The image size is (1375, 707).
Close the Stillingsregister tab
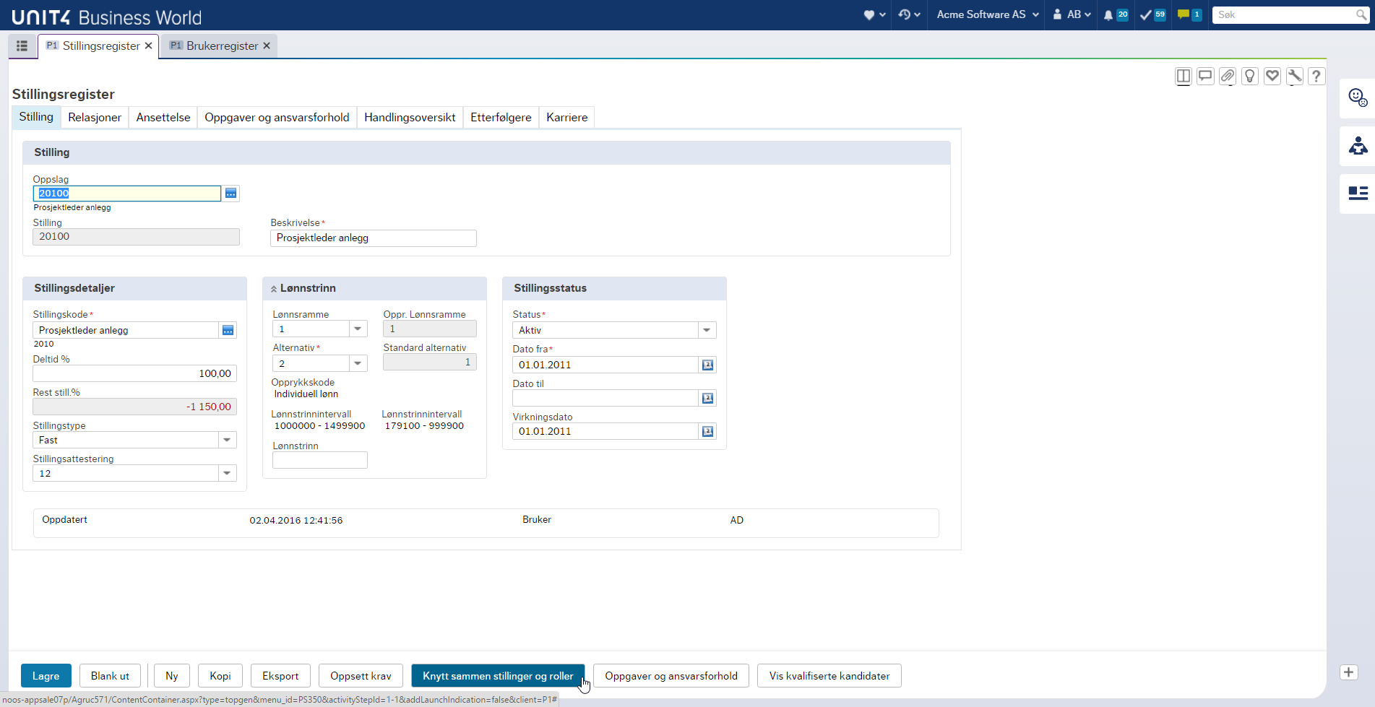[148, 45]
